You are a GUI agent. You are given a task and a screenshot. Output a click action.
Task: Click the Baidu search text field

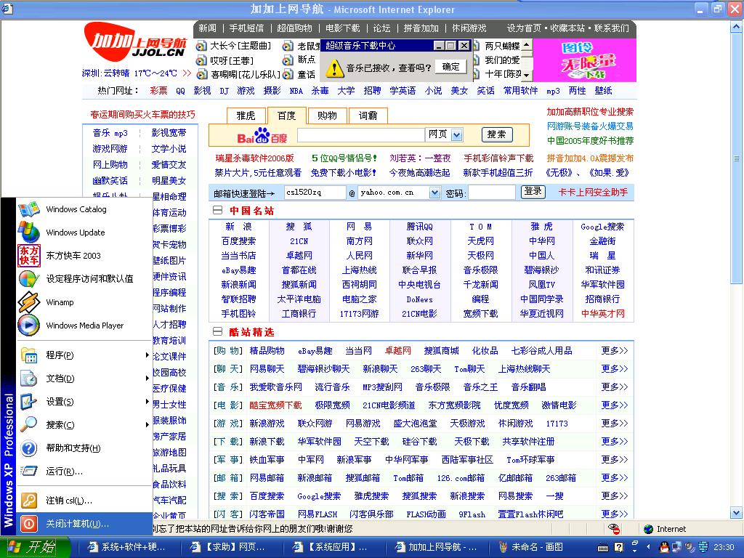(360, 135)
